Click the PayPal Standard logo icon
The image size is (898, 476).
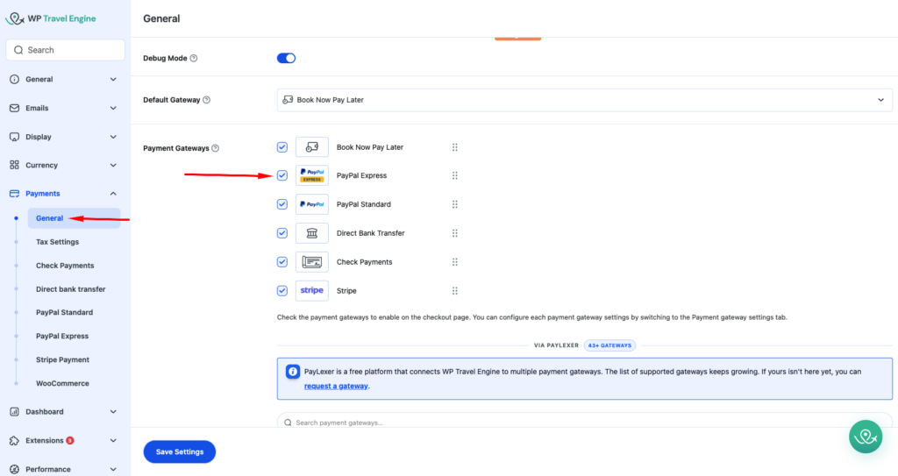pyautogui.click(x=312, y=204)
